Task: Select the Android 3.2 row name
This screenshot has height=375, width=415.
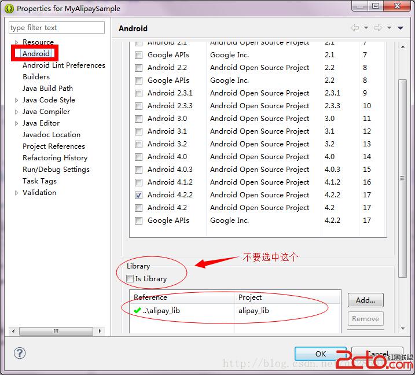Action: 167,144
